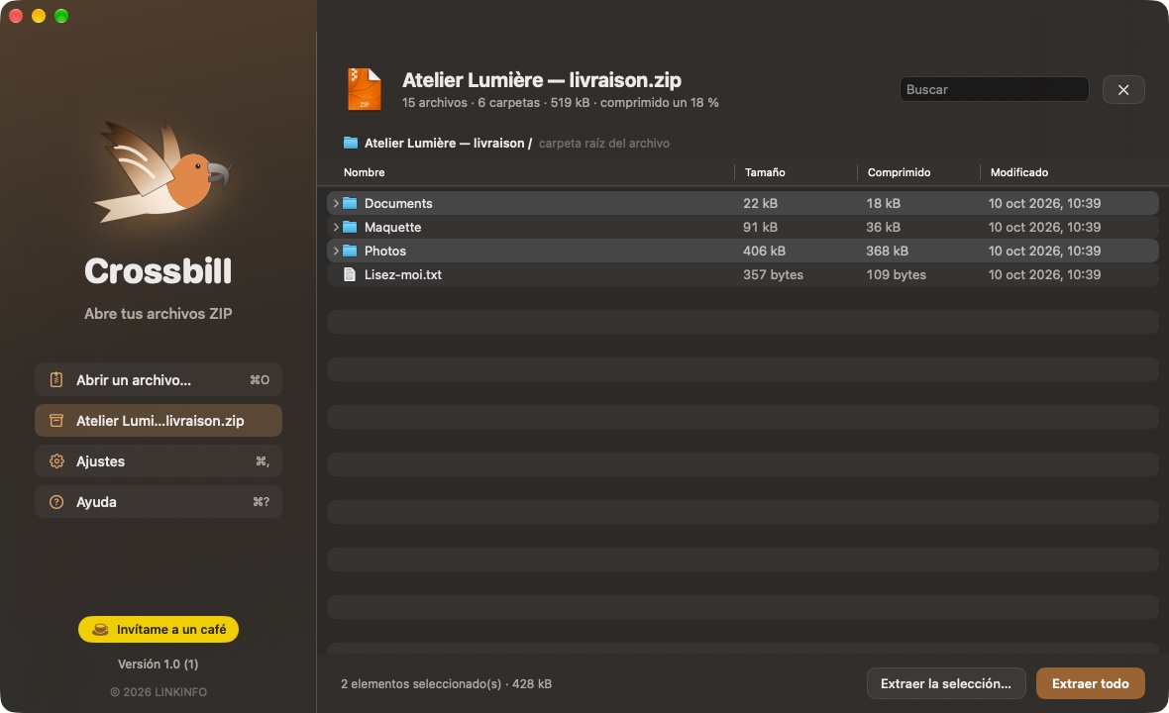
Task: Click the 357 bytes size cell
Action: point(773,275)
